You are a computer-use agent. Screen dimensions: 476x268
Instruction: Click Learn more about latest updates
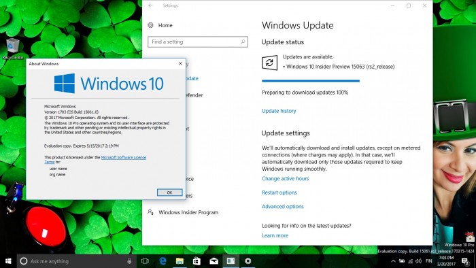[275, 235]
